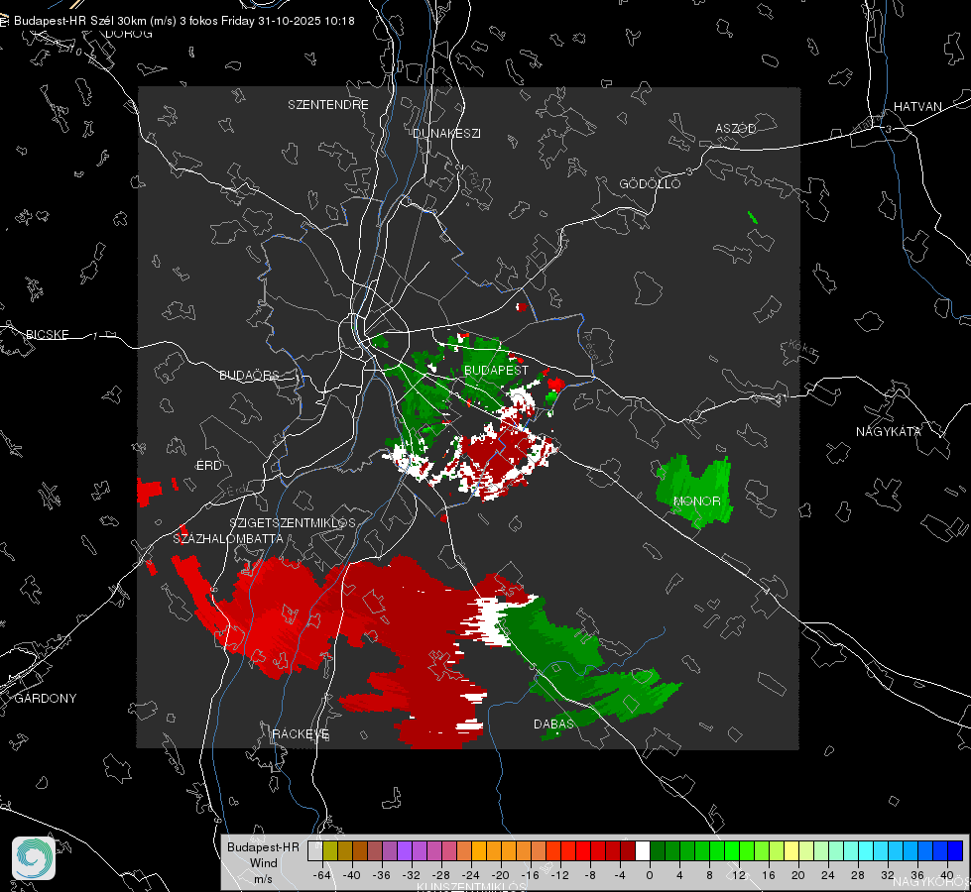Select the grey swatch at legend's left end
Screen dimensions: 971x892
(315, 850)
